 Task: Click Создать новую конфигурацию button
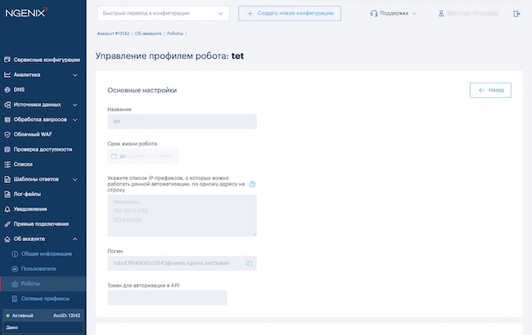click(290, 14)
